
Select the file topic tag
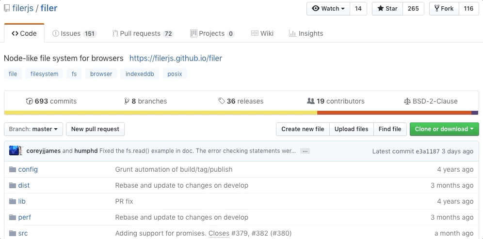click(x=13, y=74)
